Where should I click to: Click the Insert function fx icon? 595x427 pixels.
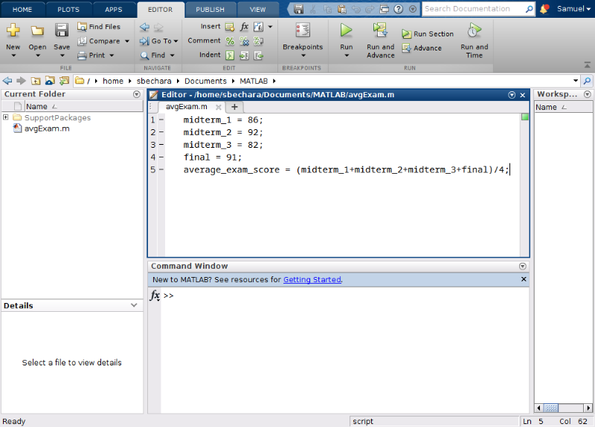[x=244, y=27]
